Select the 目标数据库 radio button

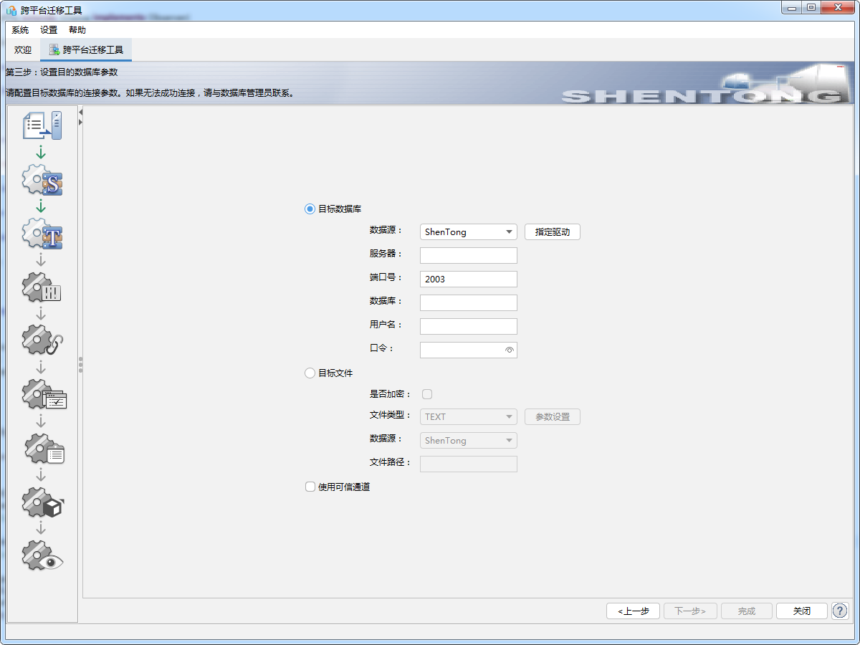(x=310, y=209)
